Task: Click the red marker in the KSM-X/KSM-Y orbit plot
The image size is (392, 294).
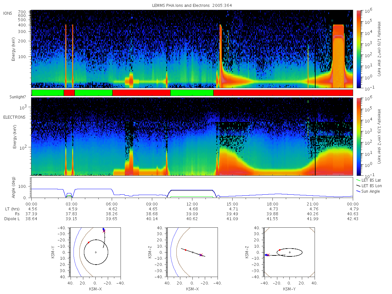Action: 89,242
